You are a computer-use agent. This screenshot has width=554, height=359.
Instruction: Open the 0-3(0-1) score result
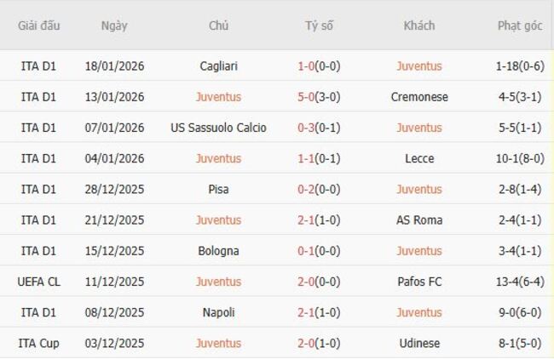tap(319, 128)
